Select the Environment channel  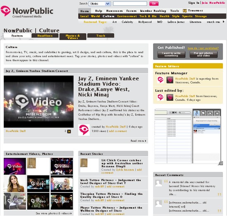[127, 16]
